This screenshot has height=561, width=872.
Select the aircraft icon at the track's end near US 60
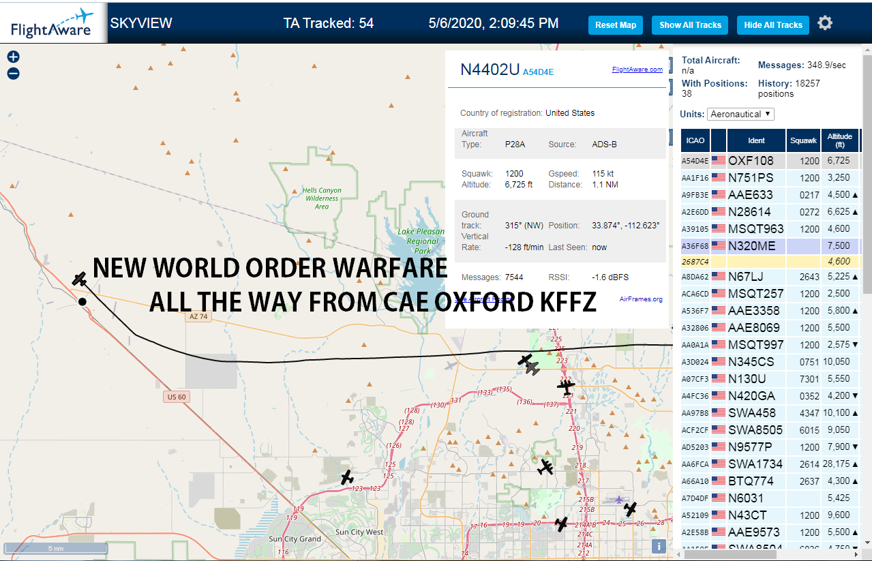[80, 279]
